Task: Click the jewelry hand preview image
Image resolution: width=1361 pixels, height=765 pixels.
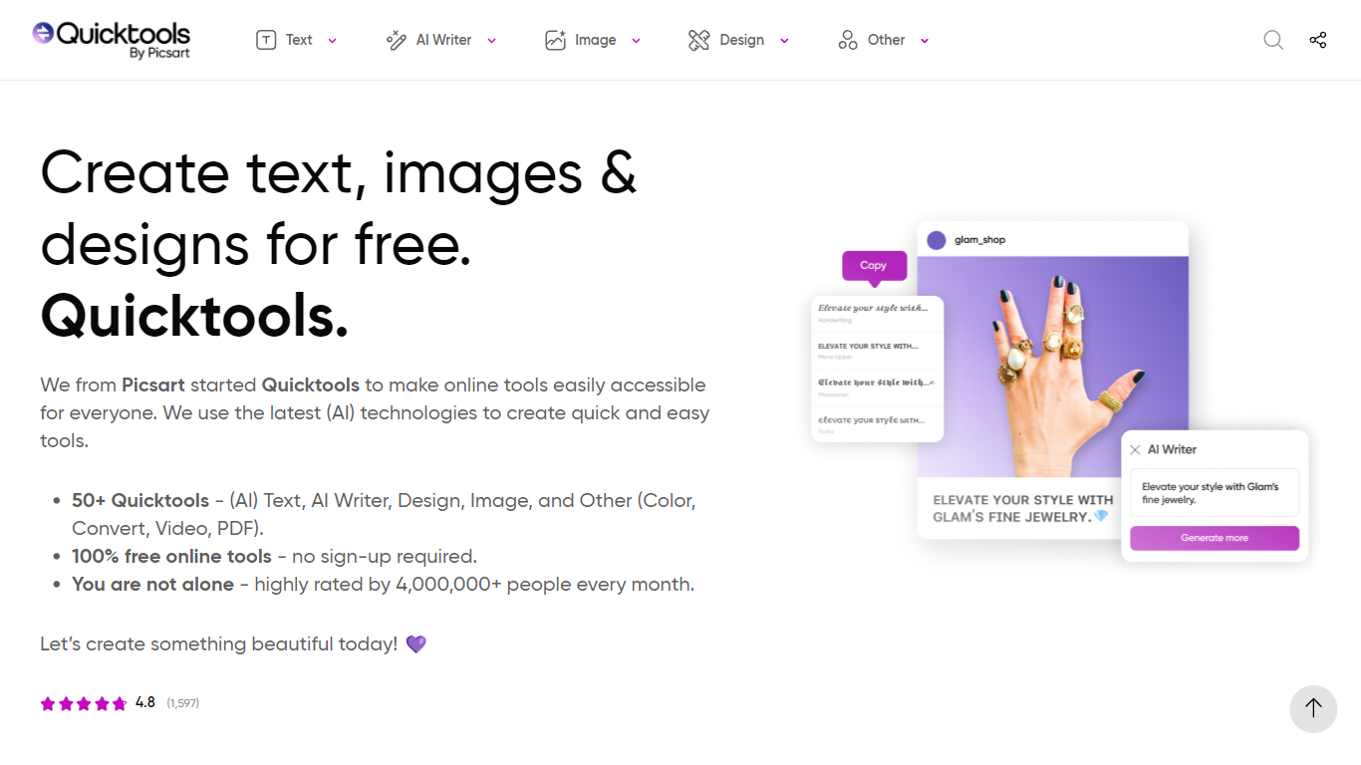Action: pyautogui.click(x=1052, y=367)
